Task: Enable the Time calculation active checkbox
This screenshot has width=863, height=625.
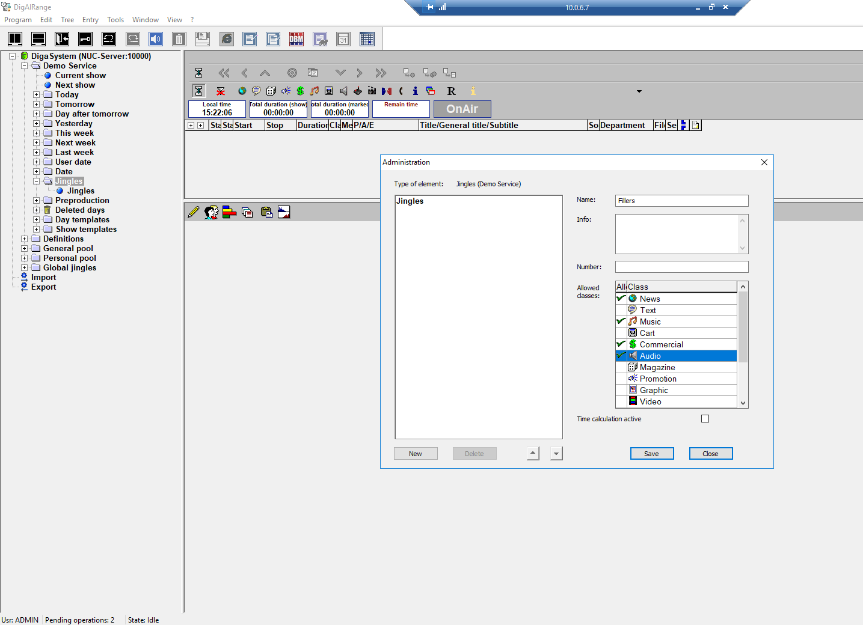Action: pyautogui.click(x=705, y=419)
